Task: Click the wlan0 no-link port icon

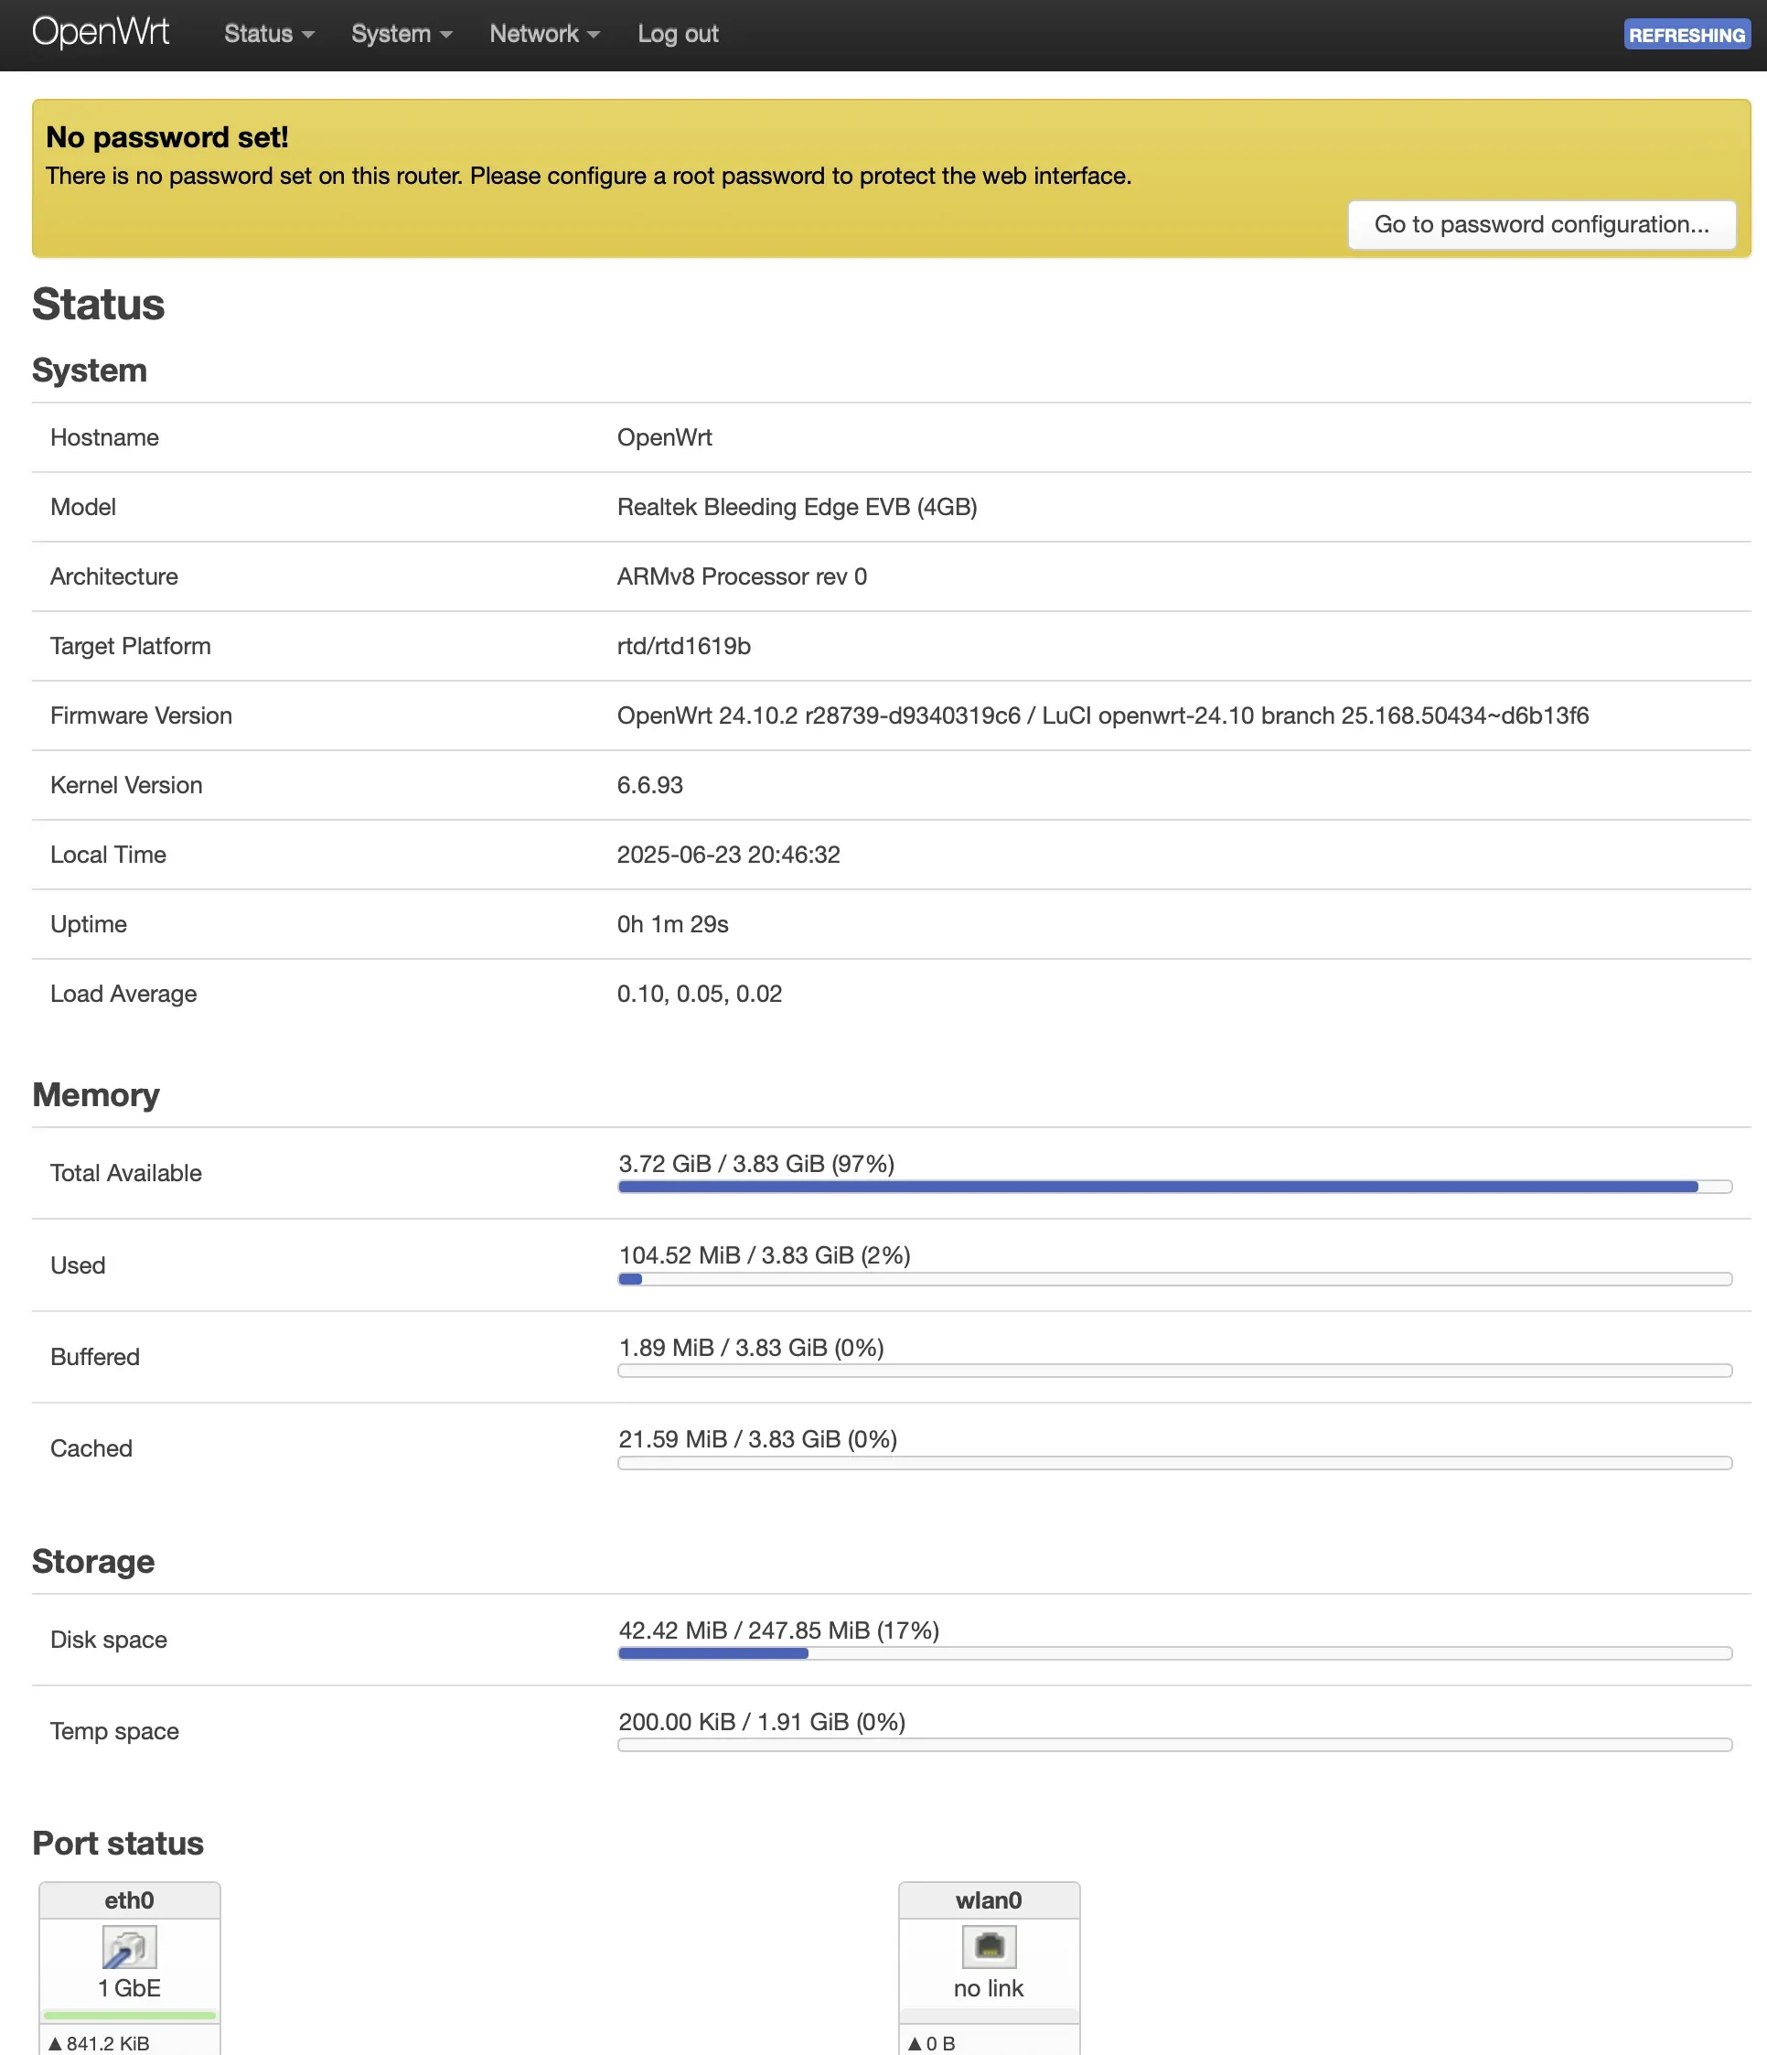Action: point(989,1947)
